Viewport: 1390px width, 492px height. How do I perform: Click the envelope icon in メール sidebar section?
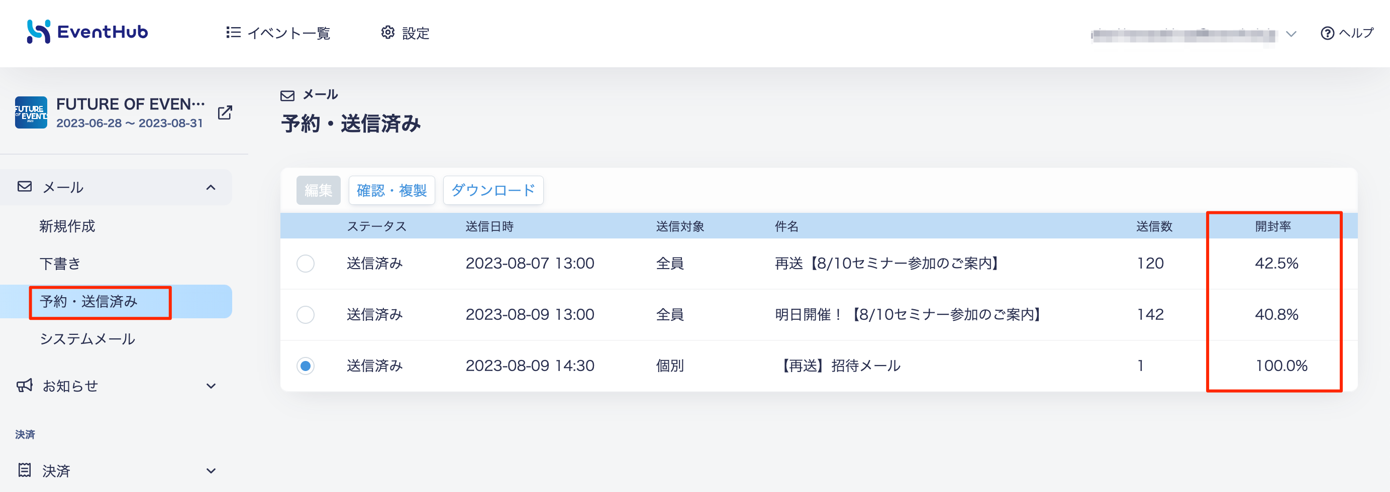click(x=24, y=187)
